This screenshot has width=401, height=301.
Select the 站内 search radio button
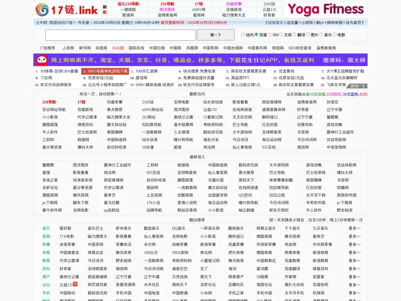pos(243,35)
